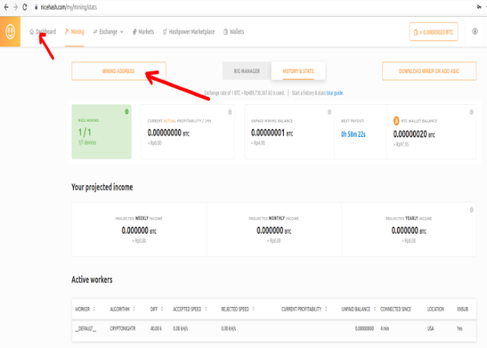Click the Projected Monthly Income value
The width and height of the screenshot is (487, 348).
(274, 231)
